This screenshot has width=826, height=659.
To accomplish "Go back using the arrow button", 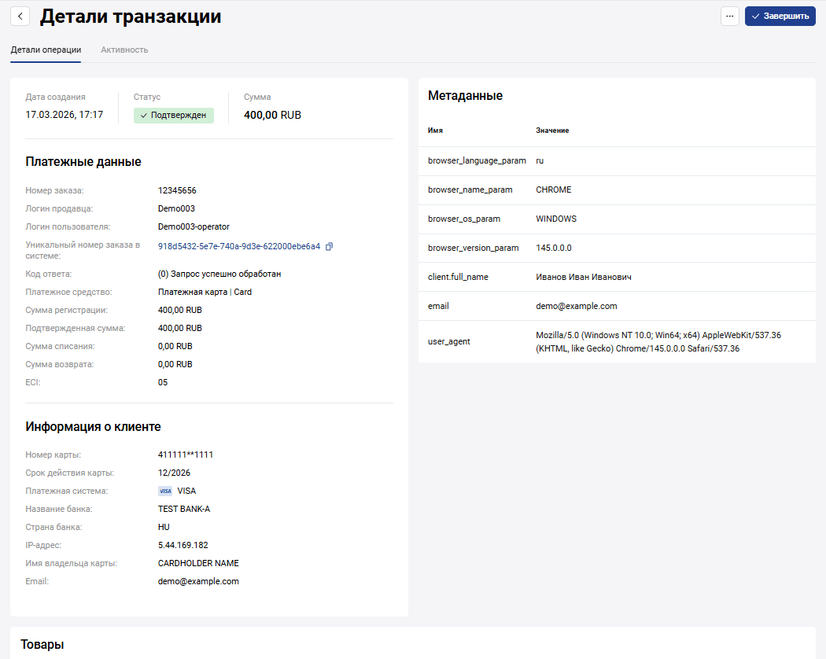I will coord(20,17).
